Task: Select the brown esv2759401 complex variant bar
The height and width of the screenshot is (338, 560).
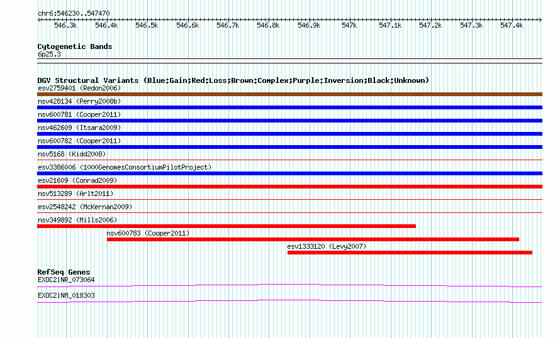Action: pos(289,94)
